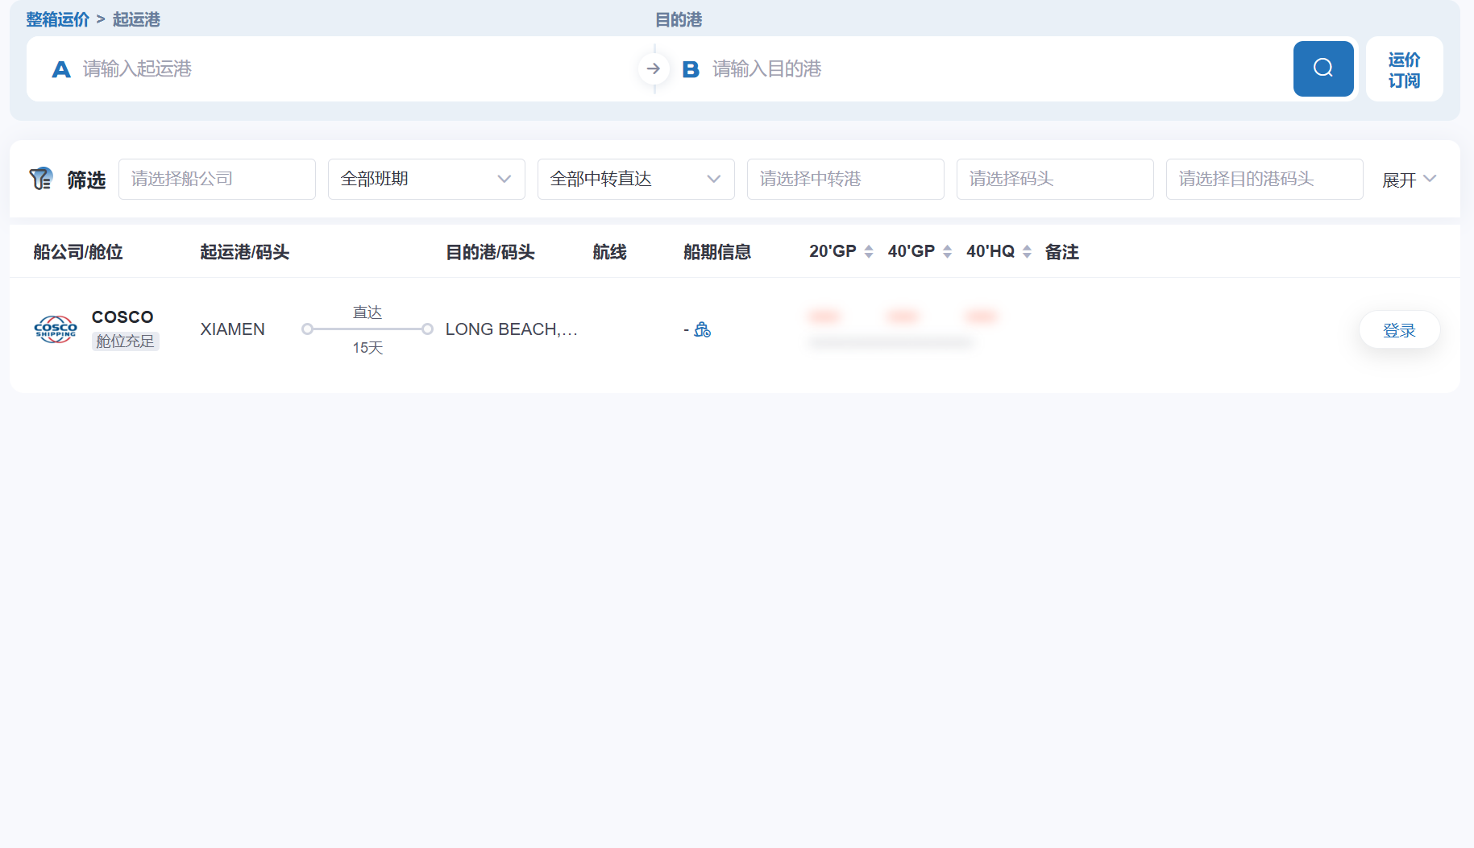This screenshot has width=1474, height=848.
Task: Toggle sorting on the 40'GP column
Action: tap(947, 250)
